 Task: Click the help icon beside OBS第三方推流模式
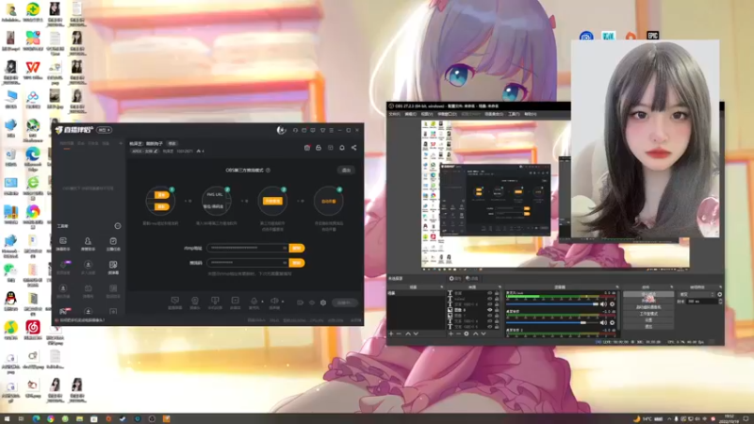pyautogui.click(x=268, y=170)
